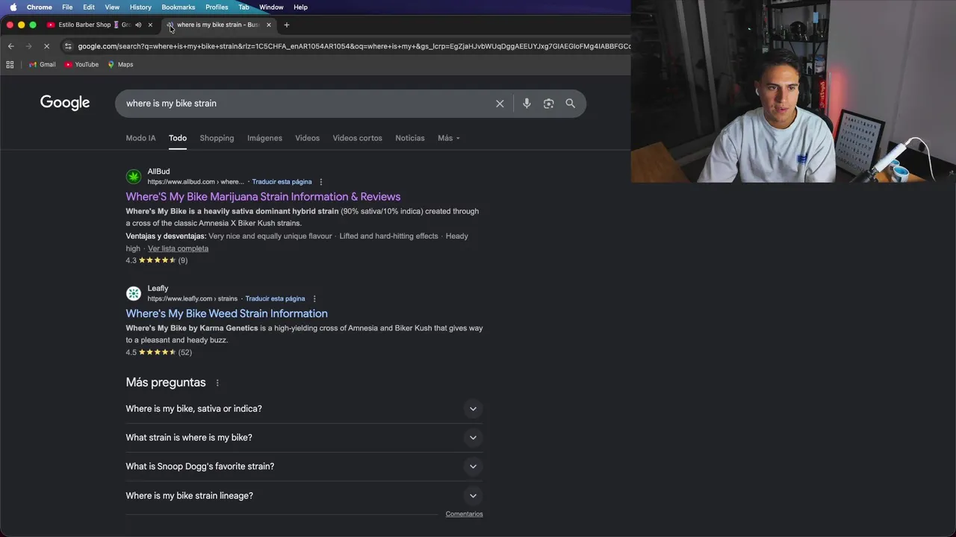Expand 'Where is my bike, sativa or indica?'
956x537 pixels.
tap(304, 409)
